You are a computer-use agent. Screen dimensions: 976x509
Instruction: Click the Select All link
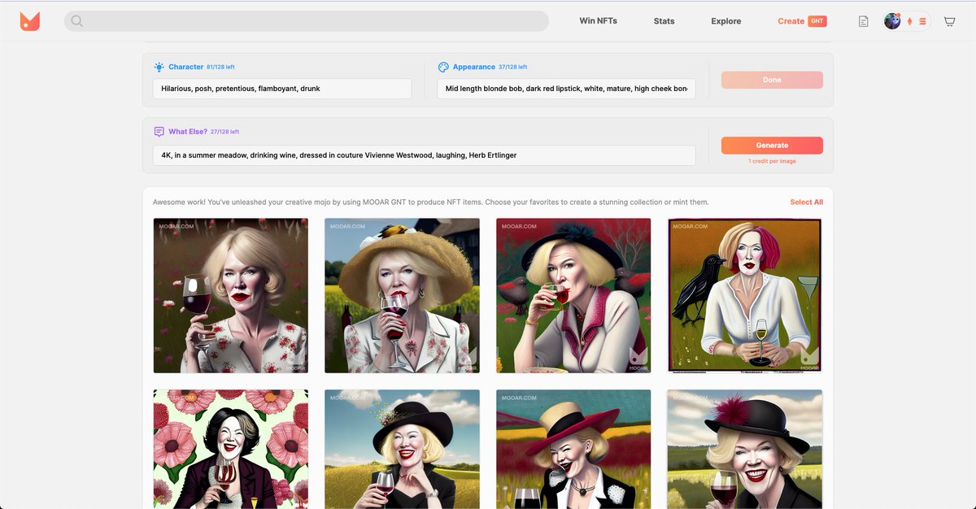tap(806, 202)
